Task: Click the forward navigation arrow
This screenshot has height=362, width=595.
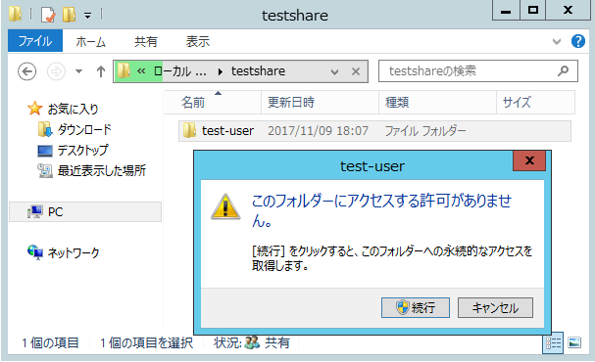Action: point(56,71)
